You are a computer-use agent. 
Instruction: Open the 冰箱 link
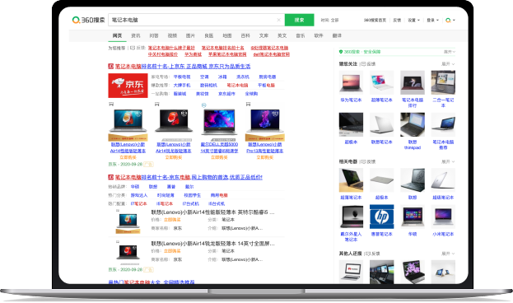(x=222, y=77)
